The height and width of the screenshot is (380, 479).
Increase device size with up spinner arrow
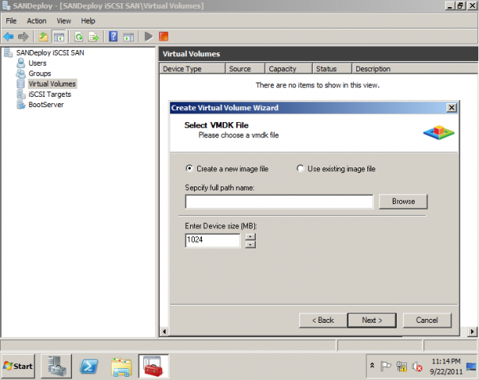[x=250, y=236]
